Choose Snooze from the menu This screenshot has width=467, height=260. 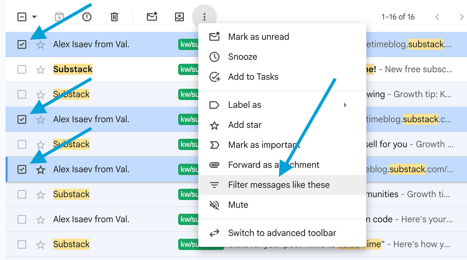(x=282, y=57)
